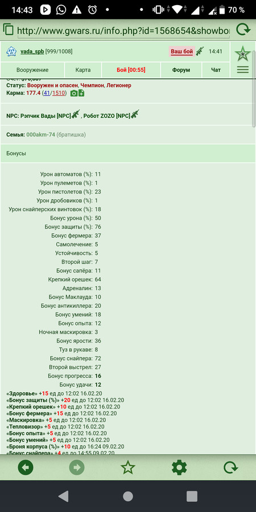Reload page with top-right refresh icon
The image size is (256, 512).
point(242,30)
